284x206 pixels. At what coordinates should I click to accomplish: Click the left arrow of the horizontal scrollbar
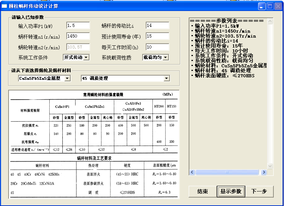pyautogui.click(x=192, y=172)
